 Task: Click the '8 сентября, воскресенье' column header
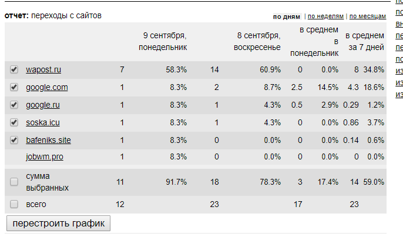tap(258, 41)
